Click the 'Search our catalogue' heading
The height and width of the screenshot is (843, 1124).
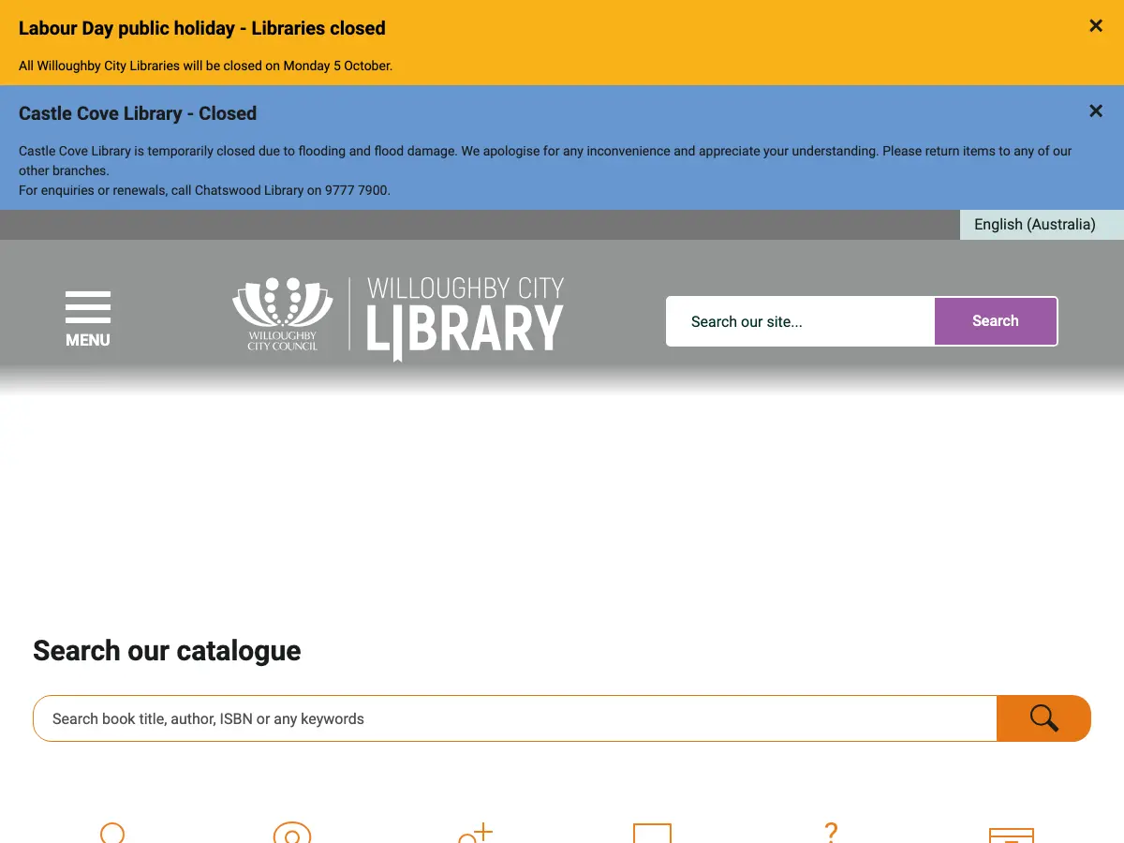167,651
